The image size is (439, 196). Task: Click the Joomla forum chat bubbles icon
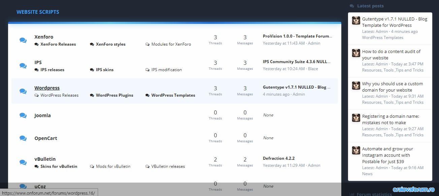[x=23, y=115]
